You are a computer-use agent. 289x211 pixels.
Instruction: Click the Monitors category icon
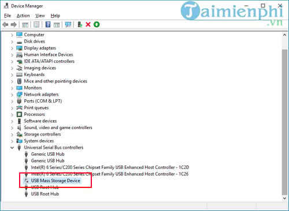click(19, 88)
